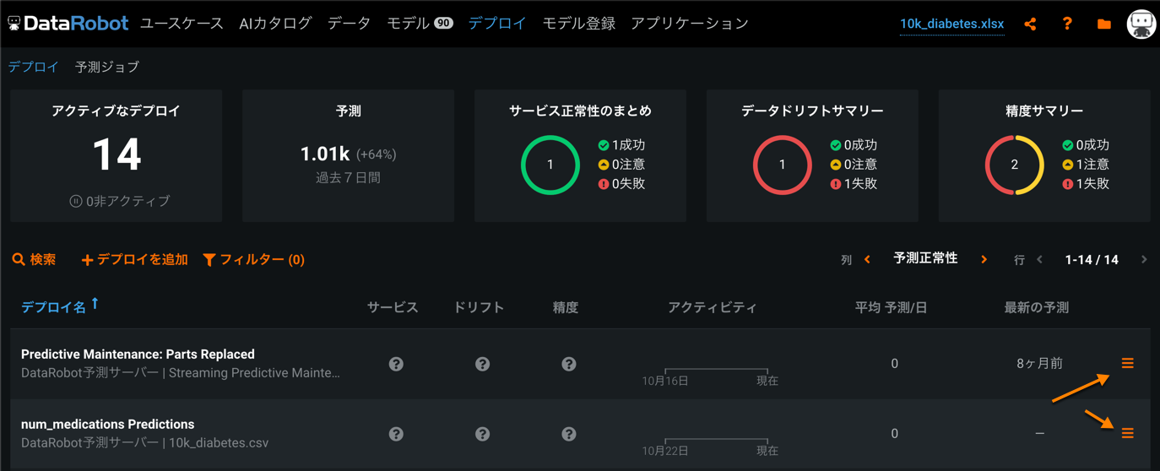Click drift status icon for num_medications Predictions
The height and width of the screenshot is (471, 1160).
pos(482,434)
